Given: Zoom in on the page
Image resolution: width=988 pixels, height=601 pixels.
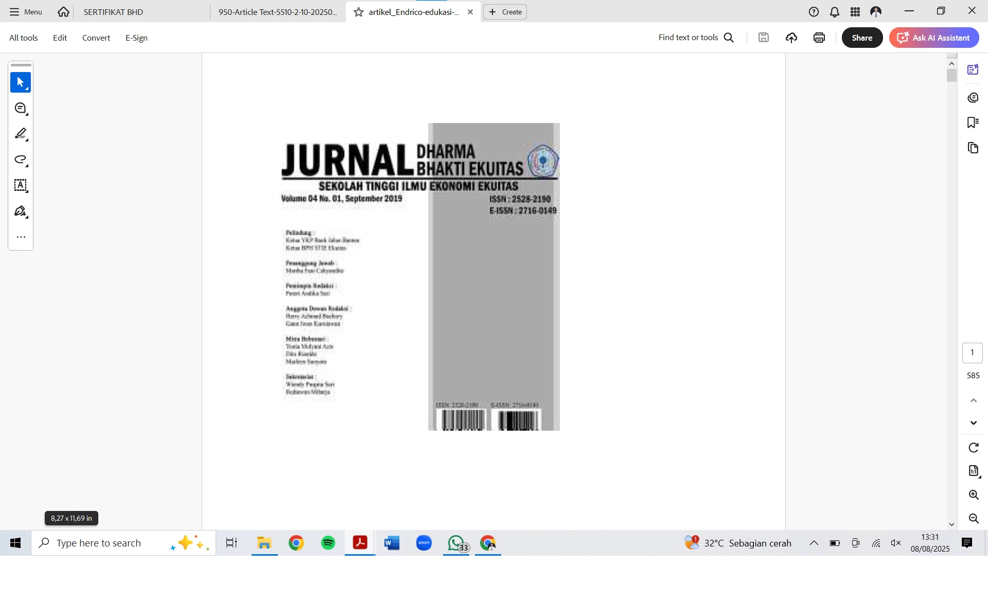Looking at the screenshot, I should pos(974,495).
